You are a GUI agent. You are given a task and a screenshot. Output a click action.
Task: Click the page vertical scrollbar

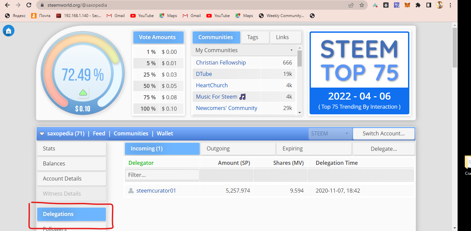pos(455,47)
